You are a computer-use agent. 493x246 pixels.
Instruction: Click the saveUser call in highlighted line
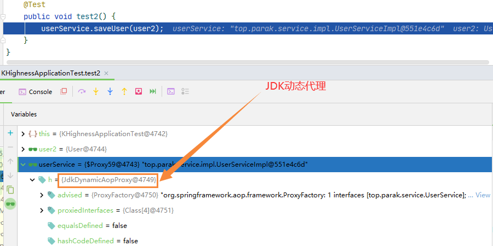coord(112,28)
